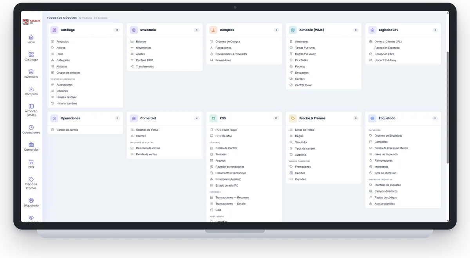
Task: Click the page vertical scrollbar
Action: click(x=448, y=107)
